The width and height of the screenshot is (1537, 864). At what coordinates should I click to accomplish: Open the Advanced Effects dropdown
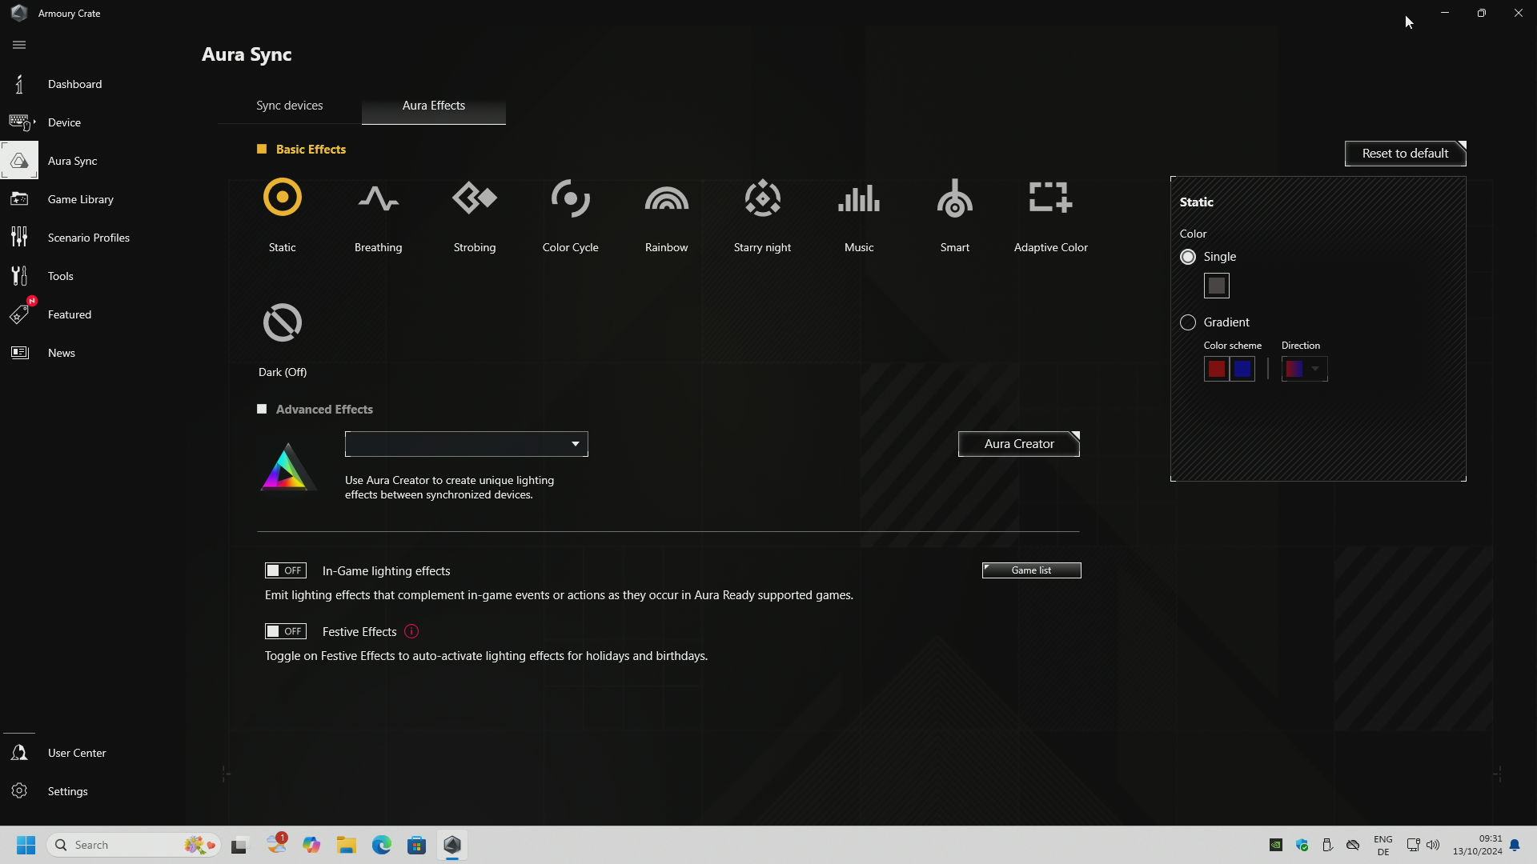tap(466, 444)
